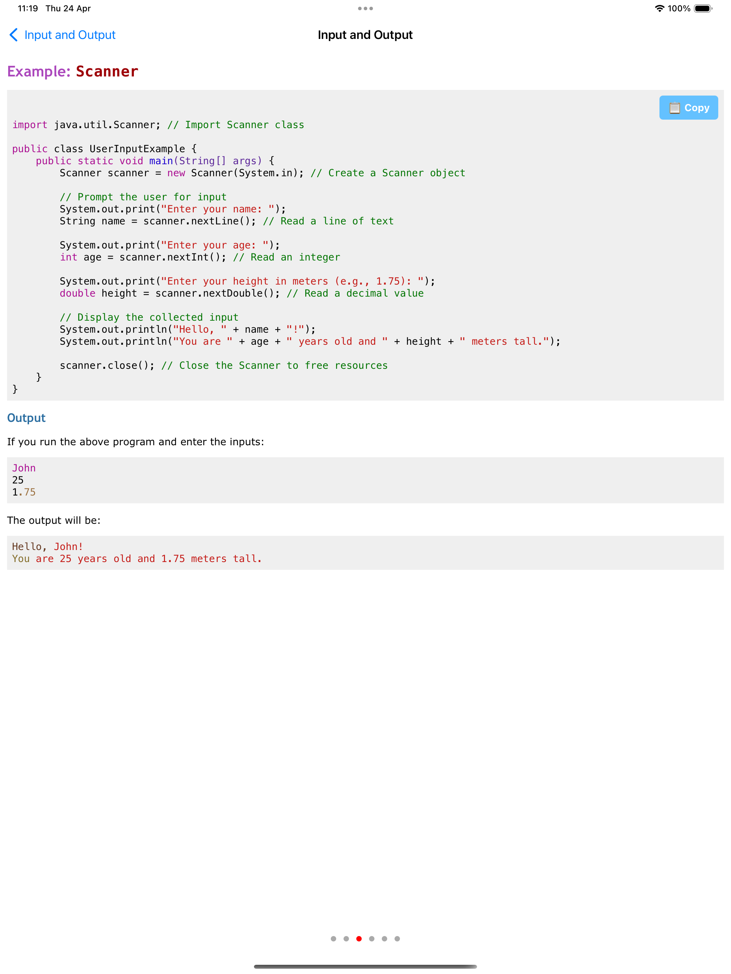Tap the Output section heading
This screenshot has height=974, width=731.
[27, 418]
